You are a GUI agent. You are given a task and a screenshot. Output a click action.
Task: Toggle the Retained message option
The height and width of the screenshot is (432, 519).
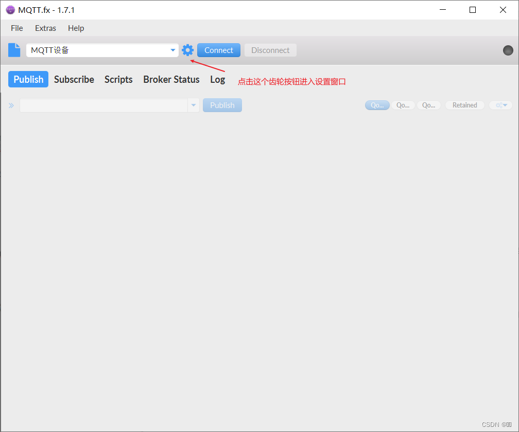pyautogui.click(x=465, y=105)
